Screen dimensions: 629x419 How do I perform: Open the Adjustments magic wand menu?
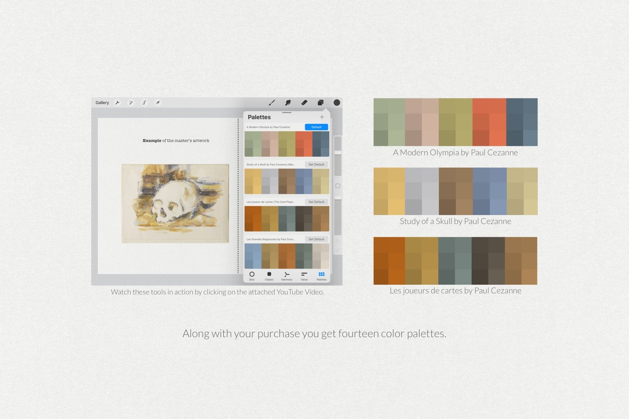point(131,103)
